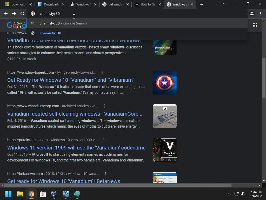Open a new browser tab
This screenshot has width=266, height=200.
[202, 4]
